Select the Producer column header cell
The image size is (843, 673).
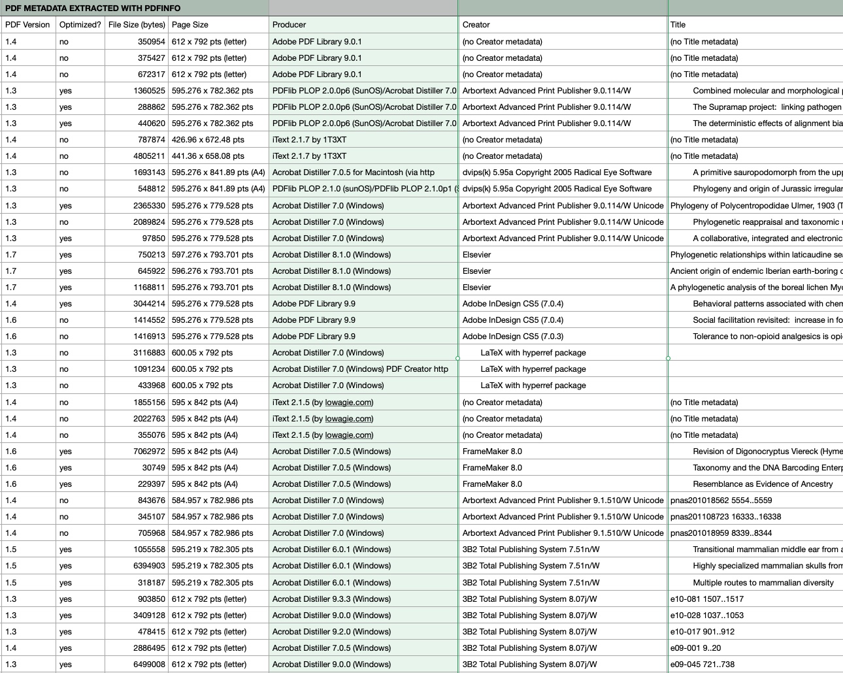363,25
